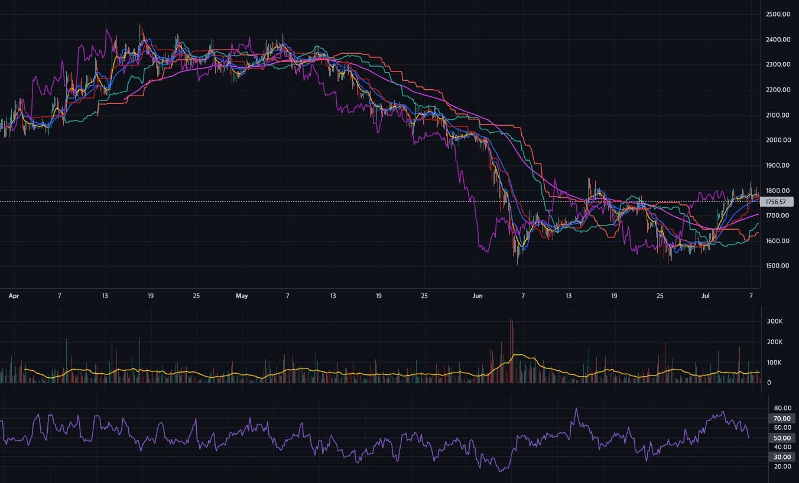799x483 pixels.
Task: Select the dotted current price horizontal line
Action: click(380, 202)
